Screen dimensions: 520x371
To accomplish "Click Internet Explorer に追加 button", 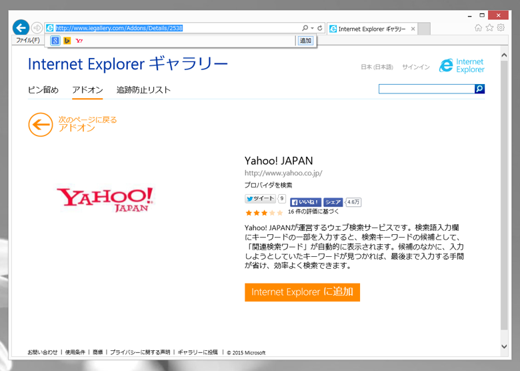I will click(302, 292).
